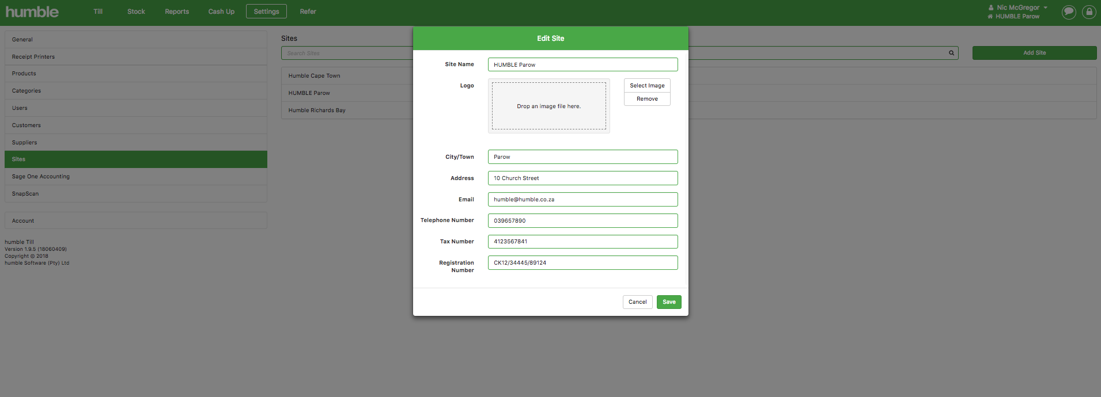
Task: Click the Email field
Action: click(x=582, y=199)
